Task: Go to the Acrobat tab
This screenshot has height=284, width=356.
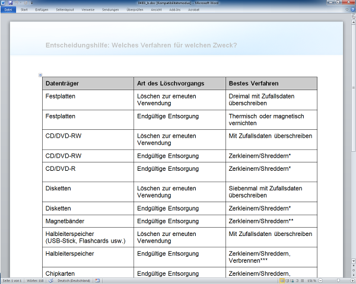Action: 194,9
